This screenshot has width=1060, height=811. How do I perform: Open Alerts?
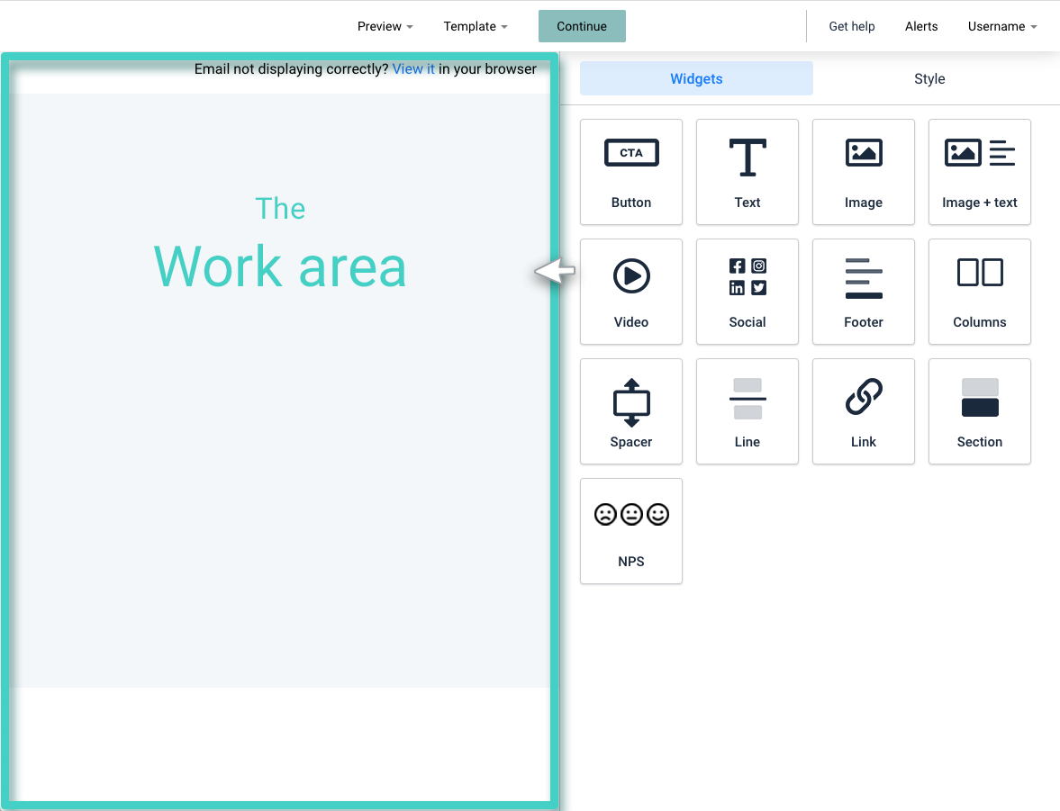pyautogui.click(x=921, y=26)
